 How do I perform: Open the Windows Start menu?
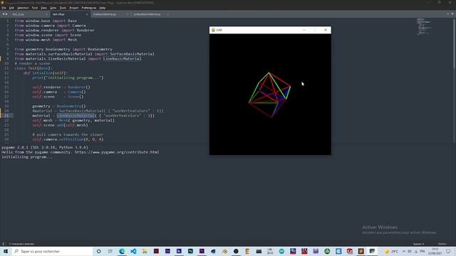[x=6, y=251]
